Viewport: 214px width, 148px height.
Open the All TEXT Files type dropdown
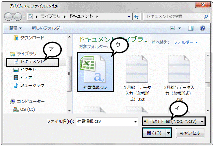pos(174,121)
